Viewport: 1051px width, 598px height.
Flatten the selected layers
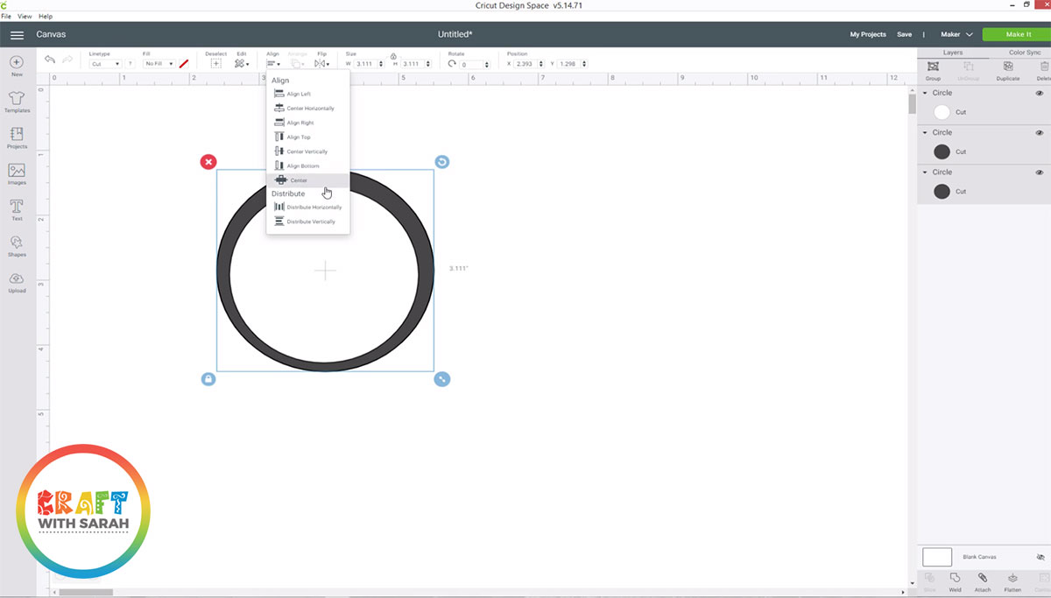point(1012,582)
